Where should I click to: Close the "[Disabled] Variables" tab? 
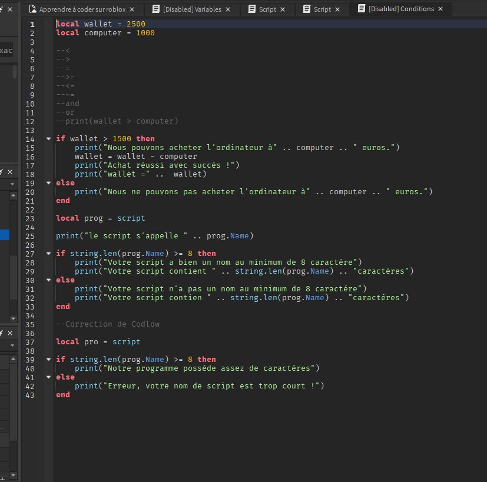227,9
